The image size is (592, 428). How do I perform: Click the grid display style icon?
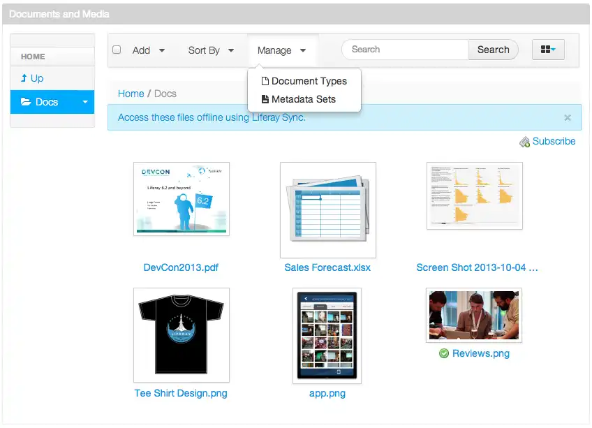point(544,50)
